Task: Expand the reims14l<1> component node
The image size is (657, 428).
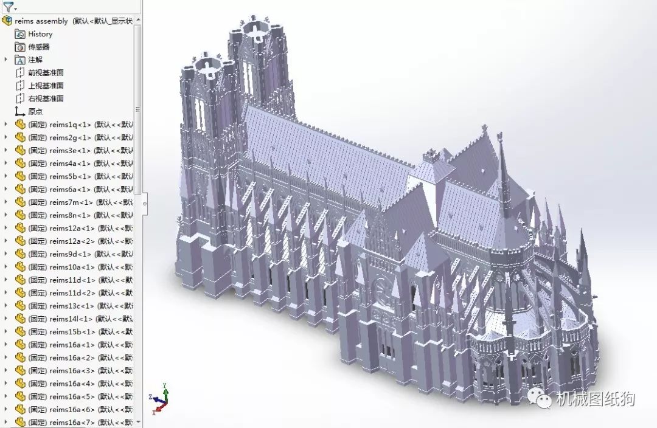Action: [6, 319]
